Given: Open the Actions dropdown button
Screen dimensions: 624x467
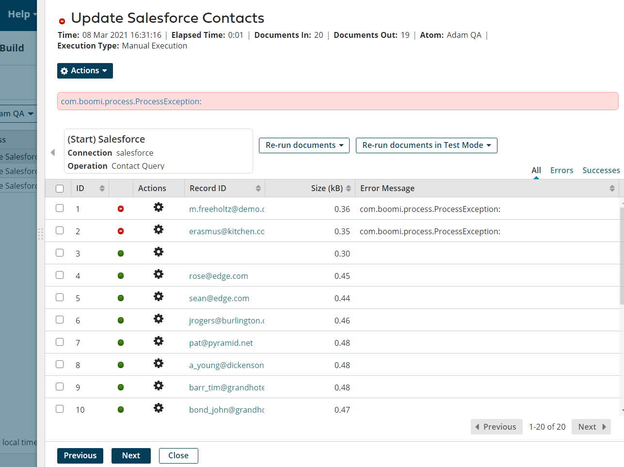Looking at the screenshot, I should pos(85,71).
